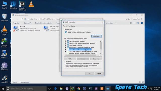
Task: Click scroll up arrow in items list
Action: 101,41
